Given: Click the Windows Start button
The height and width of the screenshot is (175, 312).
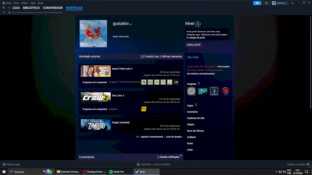Looking at the screenshot, I should point(4,171).
